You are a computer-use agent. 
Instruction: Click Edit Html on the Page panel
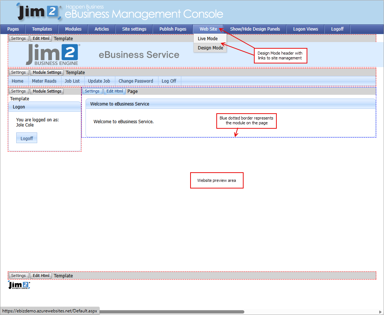115,91
